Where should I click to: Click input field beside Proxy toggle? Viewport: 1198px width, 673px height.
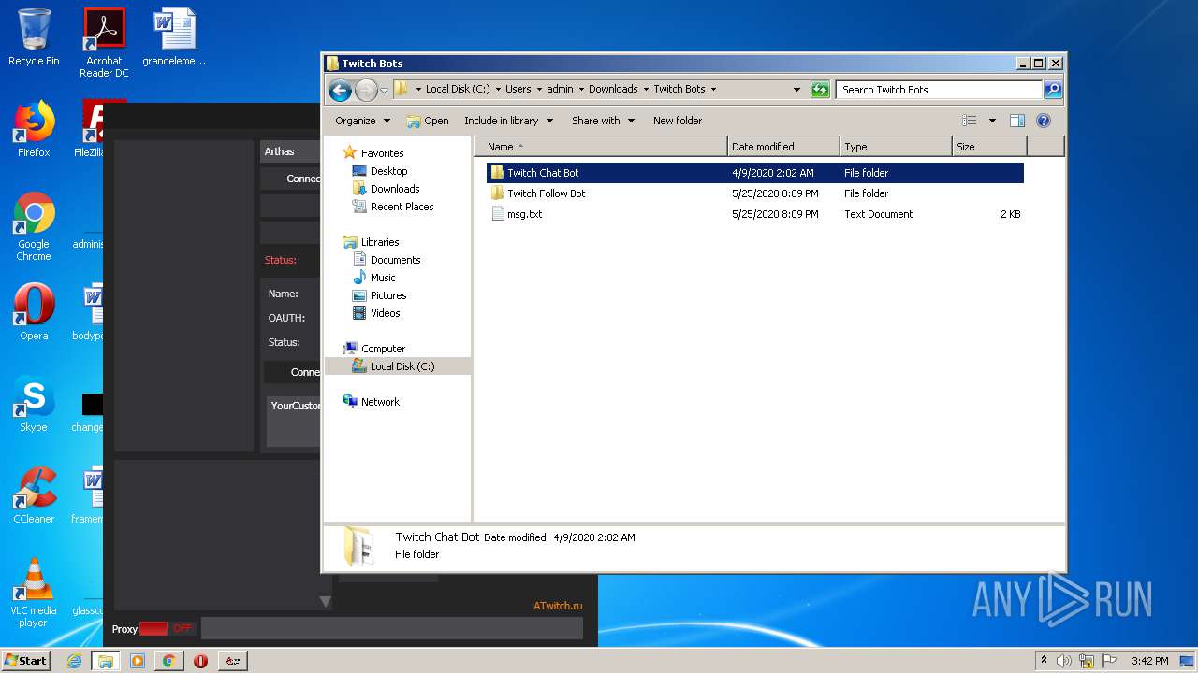391,628
